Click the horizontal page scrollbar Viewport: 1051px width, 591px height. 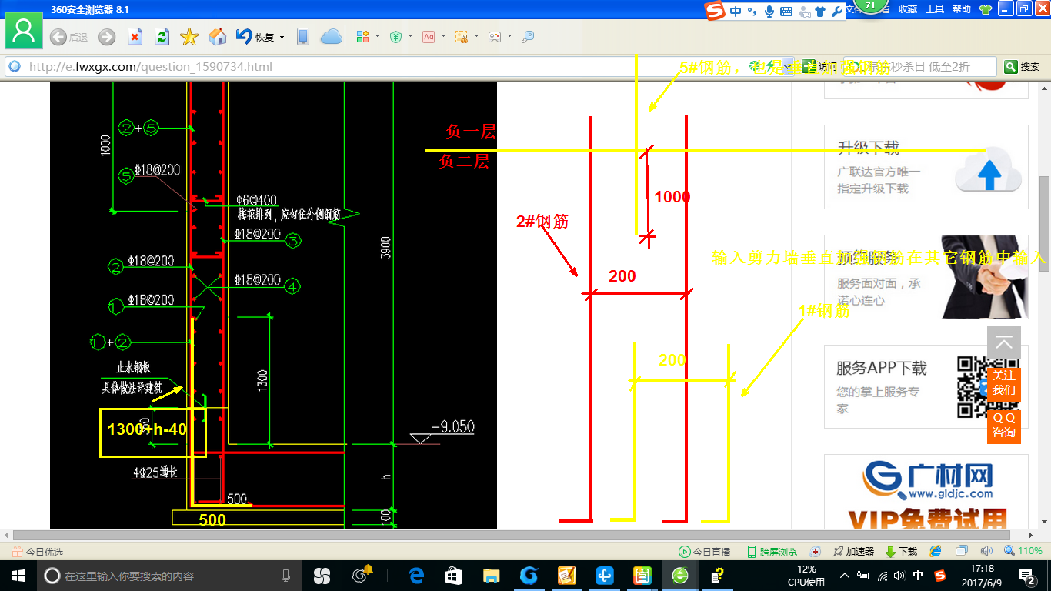[x=513, y=534]
